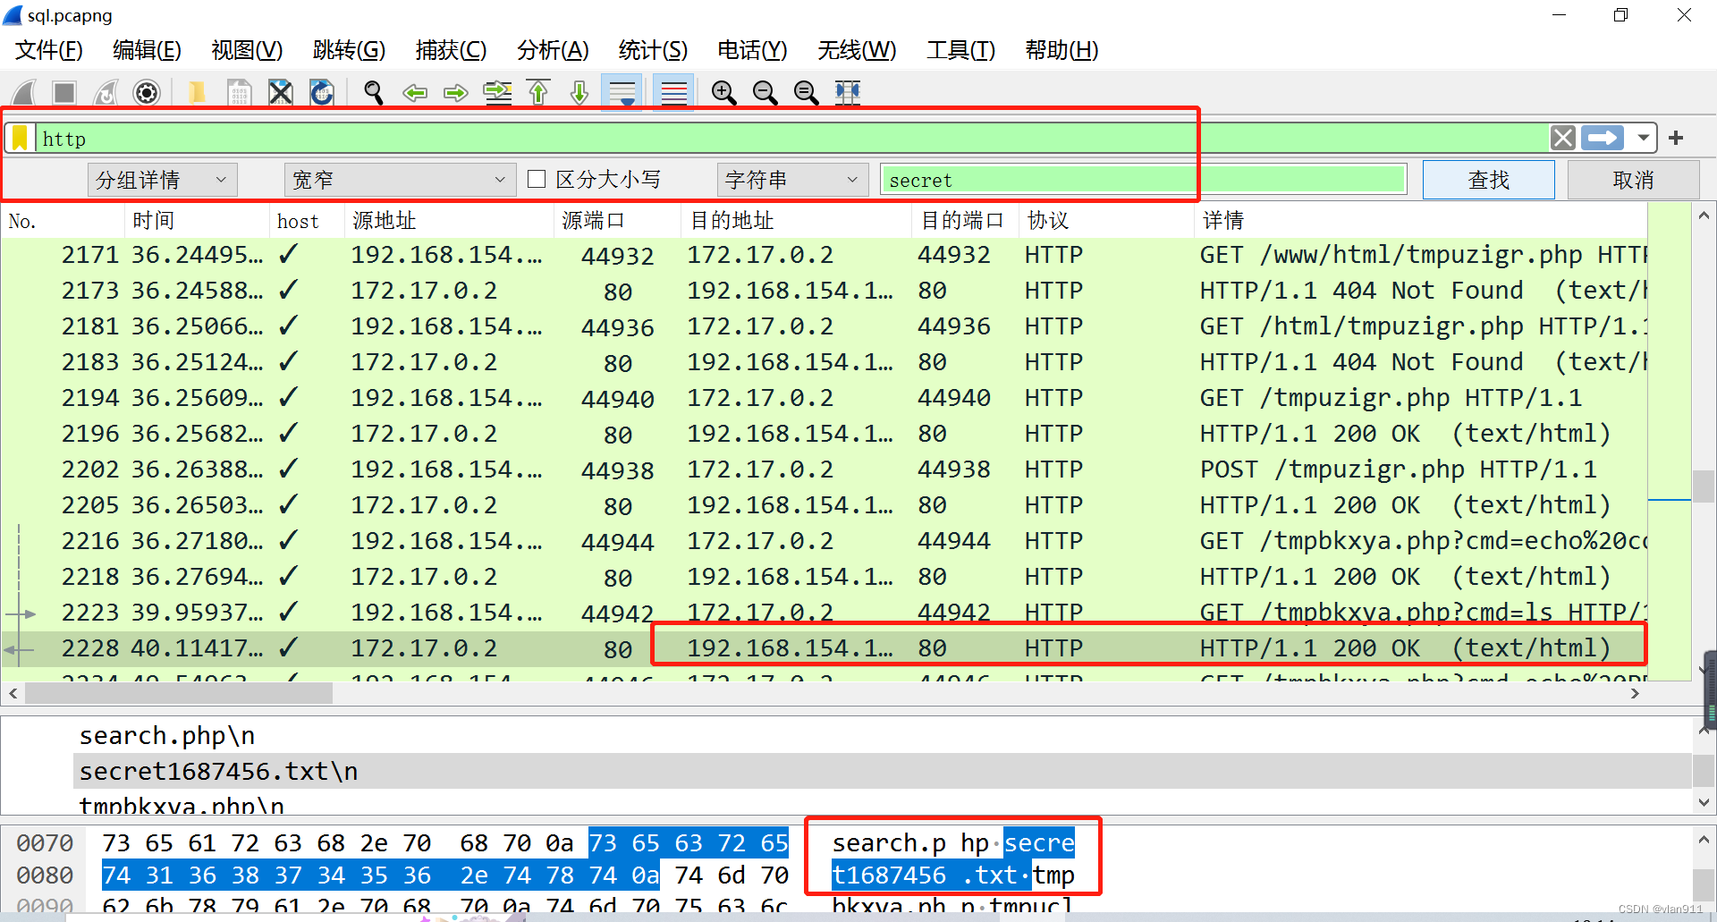
Task: Close this capture file
Action: pyautogui.click(x=281, y=92)
